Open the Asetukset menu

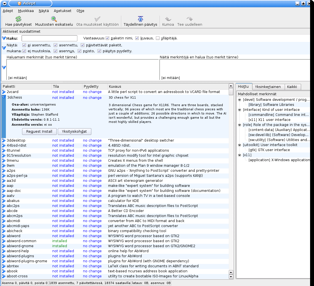pos(62,11)
